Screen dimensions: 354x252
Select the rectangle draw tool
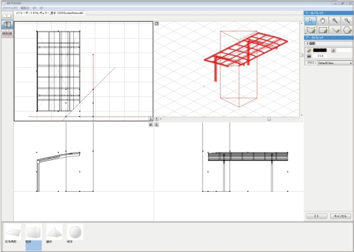click(322, 30)
